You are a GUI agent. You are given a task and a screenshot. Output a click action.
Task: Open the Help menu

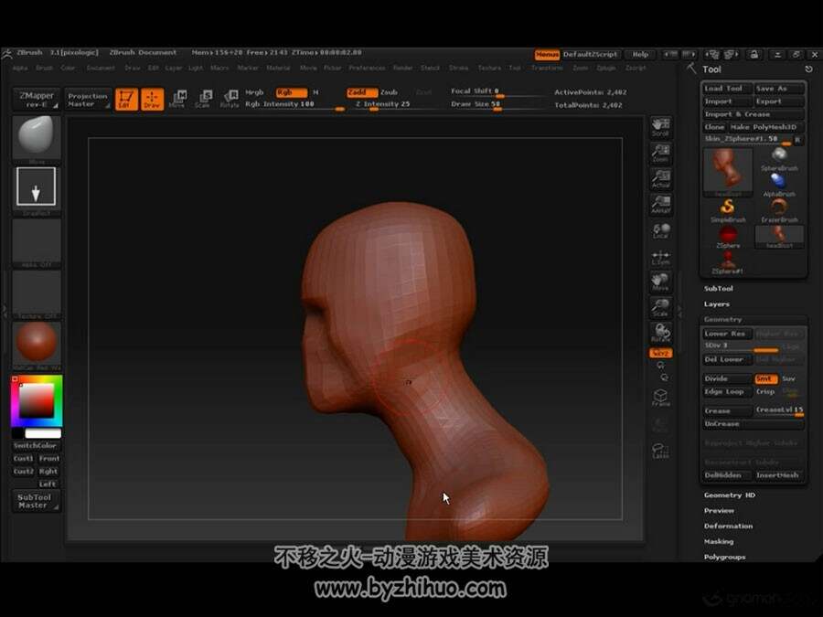[640, 54]
